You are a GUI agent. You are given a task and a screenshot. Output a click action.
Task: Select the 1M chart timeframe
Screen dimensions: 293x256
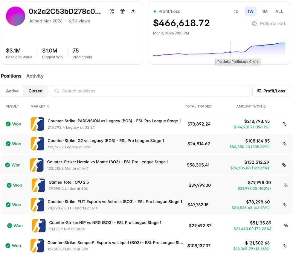265,11
